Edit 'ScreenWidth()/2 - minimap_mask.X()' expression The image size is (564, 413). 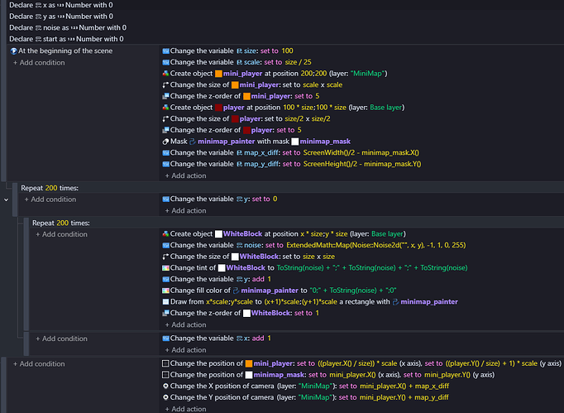(x=361, y=152)
